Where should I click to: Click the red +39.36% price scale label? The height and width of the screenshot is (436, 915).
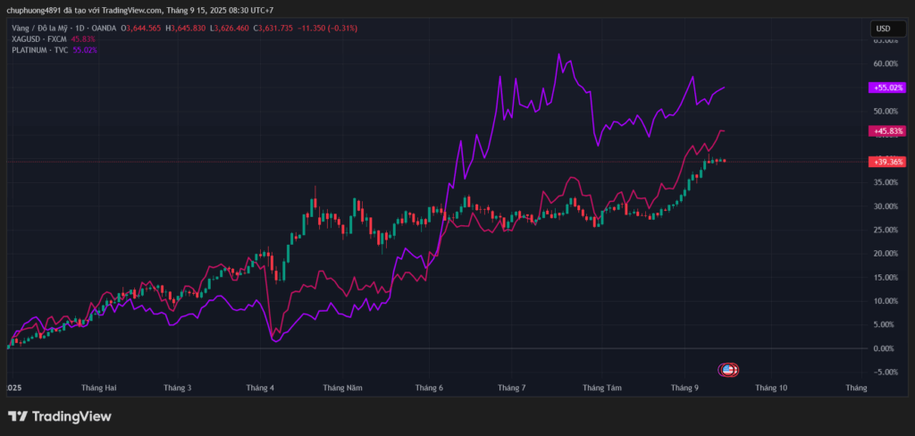(x=887, y=162)
